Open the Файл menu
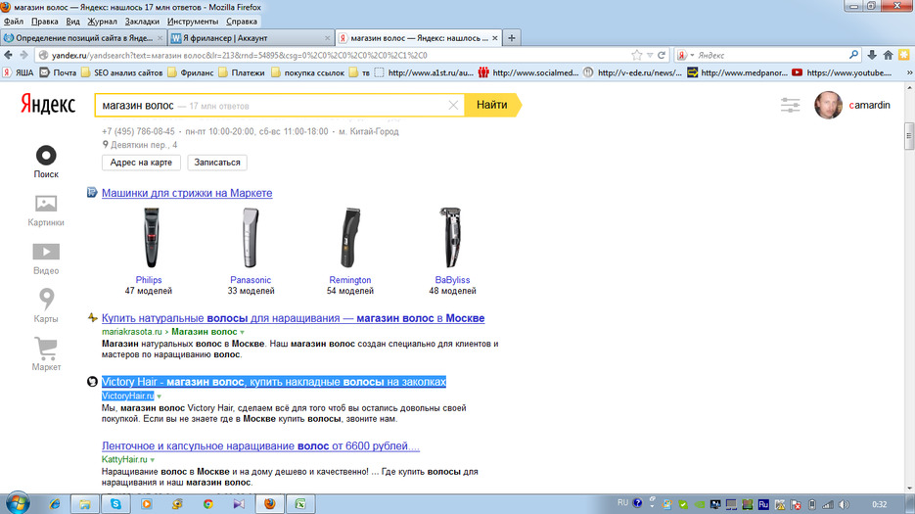 point(14,22)
